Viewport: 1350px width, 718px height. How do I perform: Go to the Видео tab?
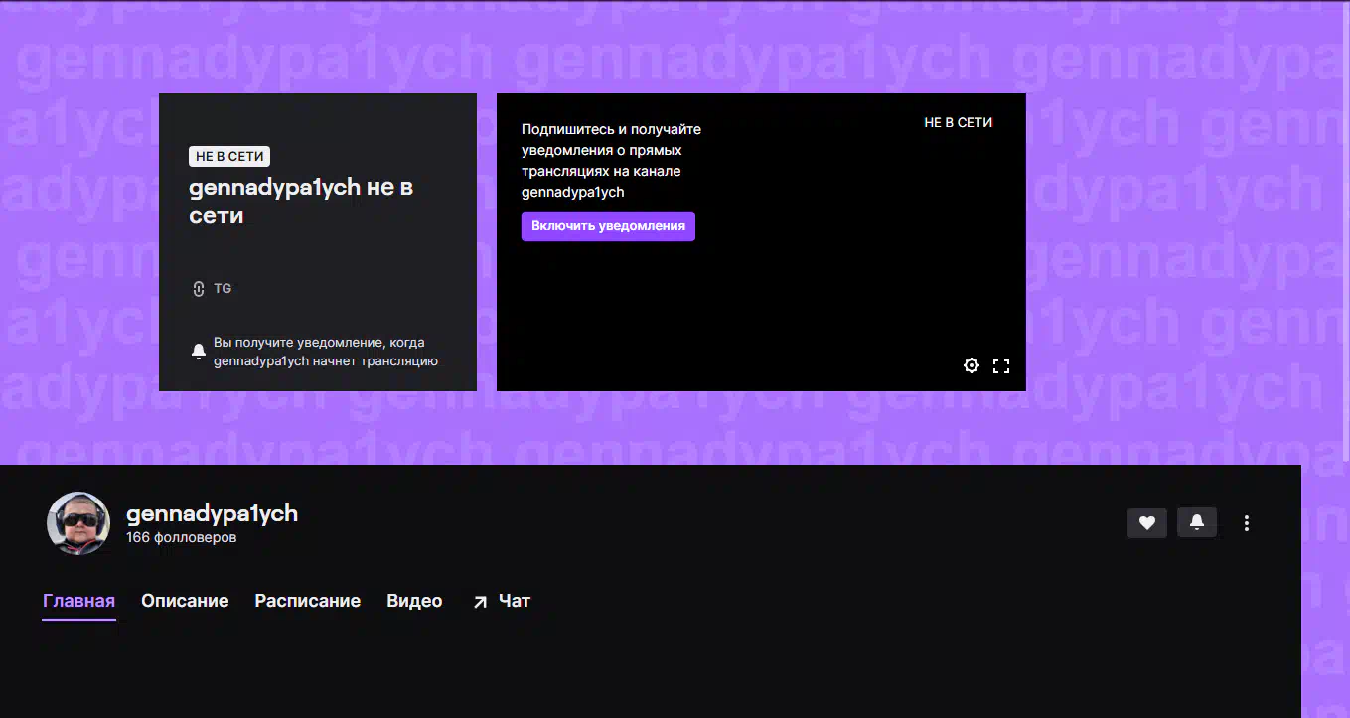pyautogui.click(x=414, y=601)
